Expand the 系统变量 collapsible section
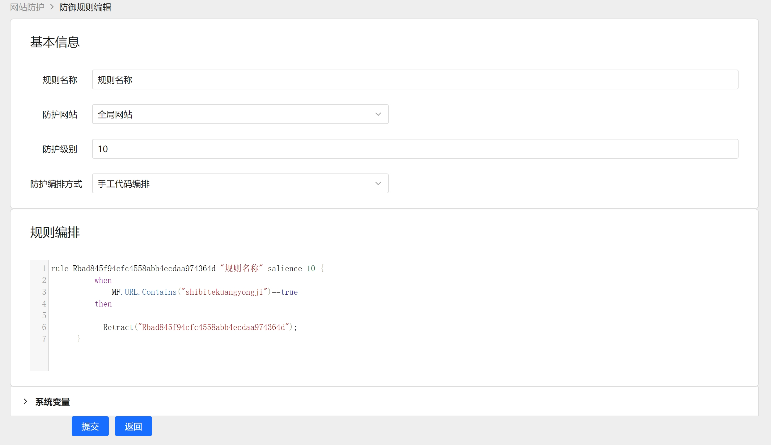The width and height of the screenshot is (771, 445). [53, 402]
